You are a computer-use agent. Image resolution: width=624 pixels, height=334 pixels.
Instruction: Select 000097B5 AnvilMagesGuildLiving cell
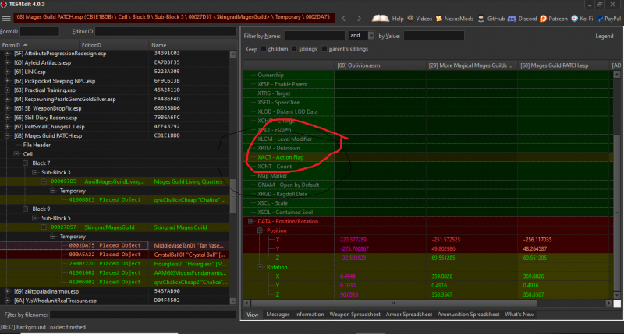tap(115, 181)
